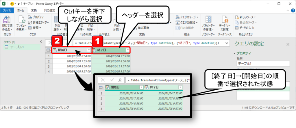Close the Power Query Editor window
Viewport: 296px width, 128px height.
[290, 4]
